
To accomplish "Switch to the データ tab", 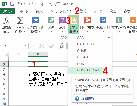I will 98,11.
